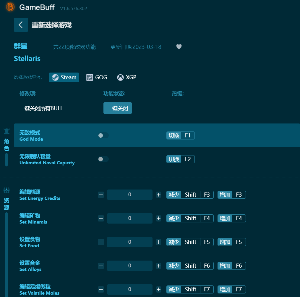This screenshot has width=300, height=297.
Task: Click 增加 F5 hotkey for Food
Action: pos(231,242)
